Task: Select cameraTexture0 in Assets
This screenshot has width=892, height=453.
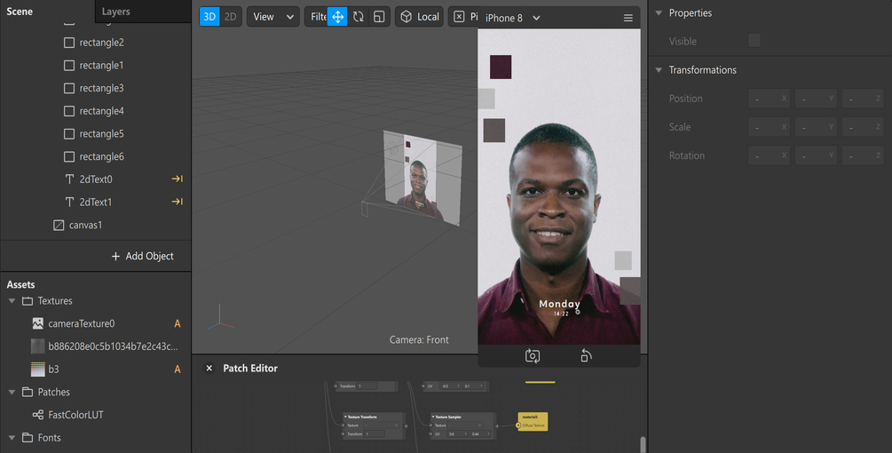Action: pos(82,324)
